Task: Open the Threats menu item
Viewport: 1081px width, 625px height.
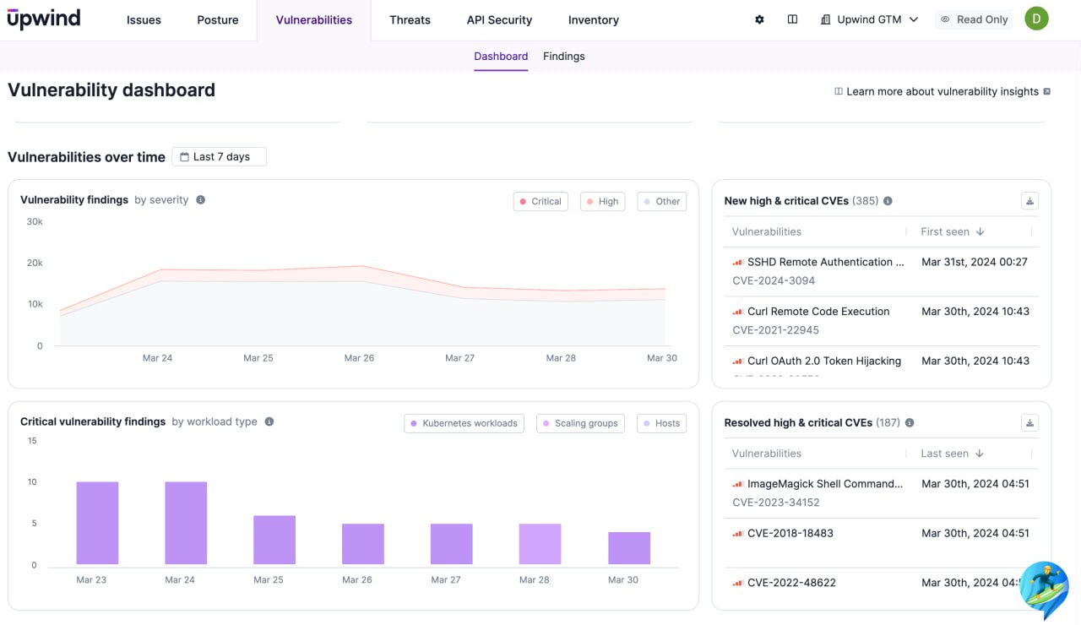Action: tap(410, 19)
